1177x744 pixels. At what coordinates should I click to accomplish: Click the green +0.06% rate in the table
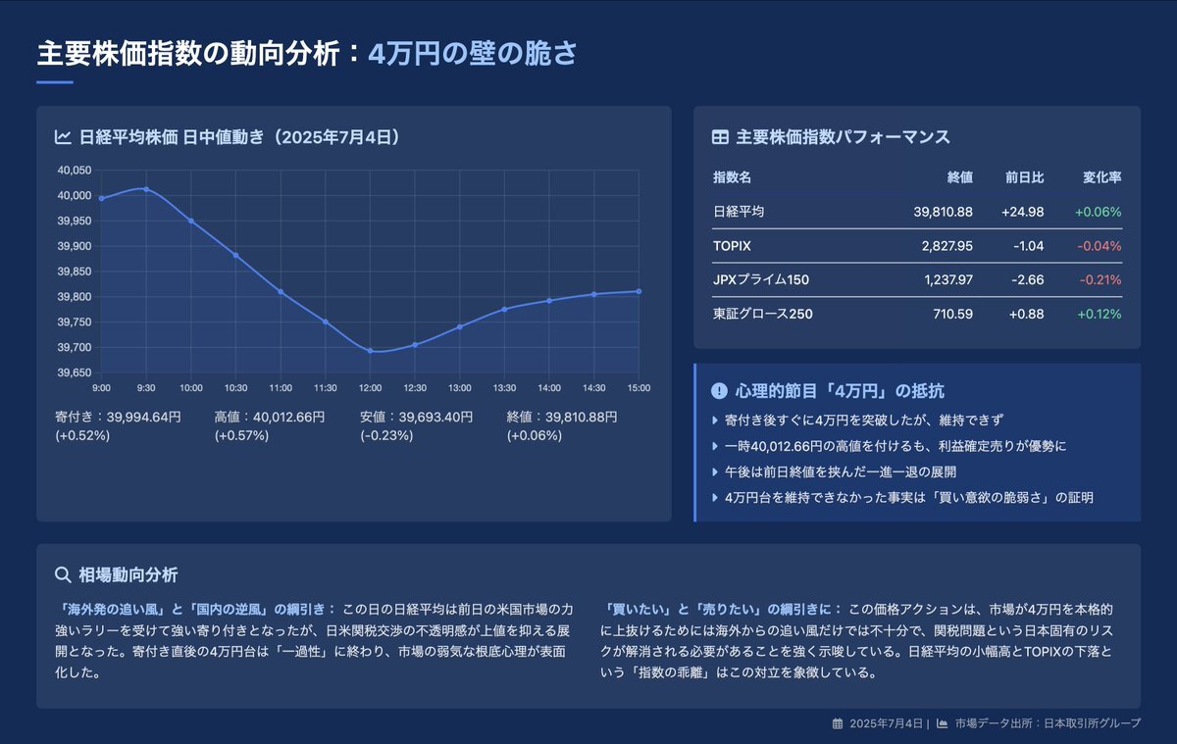pyautogui.click(x=1098, y=212)
